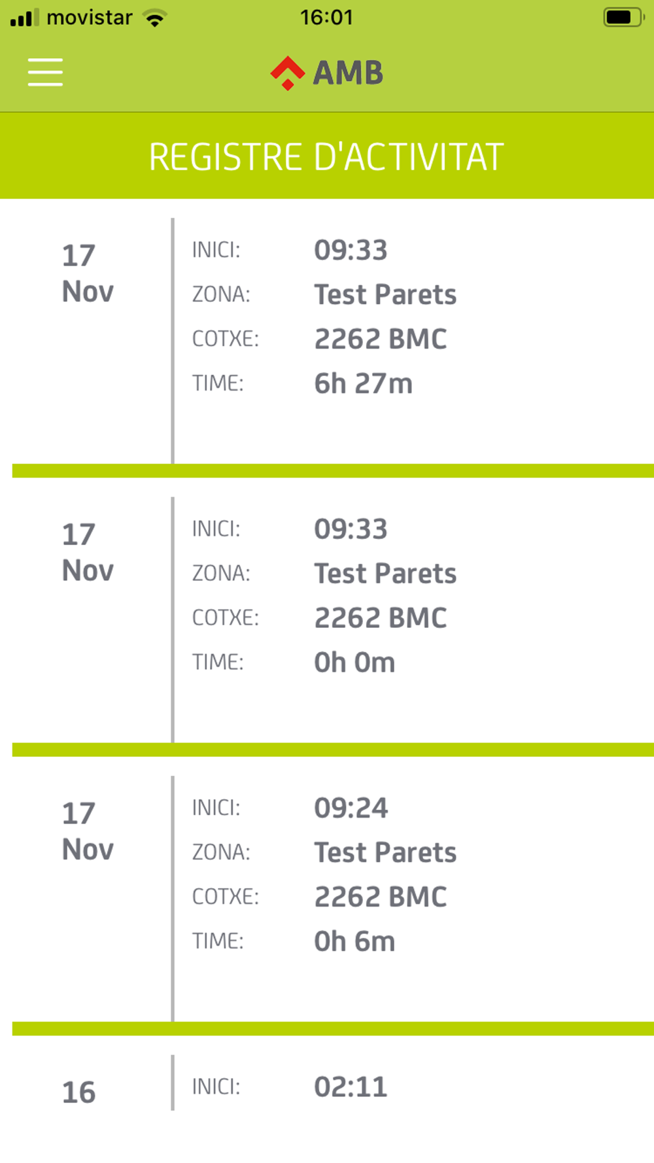Tap the first entry's 09:33 start time
Screen dimensions: 654x1163
pos(351,250)
